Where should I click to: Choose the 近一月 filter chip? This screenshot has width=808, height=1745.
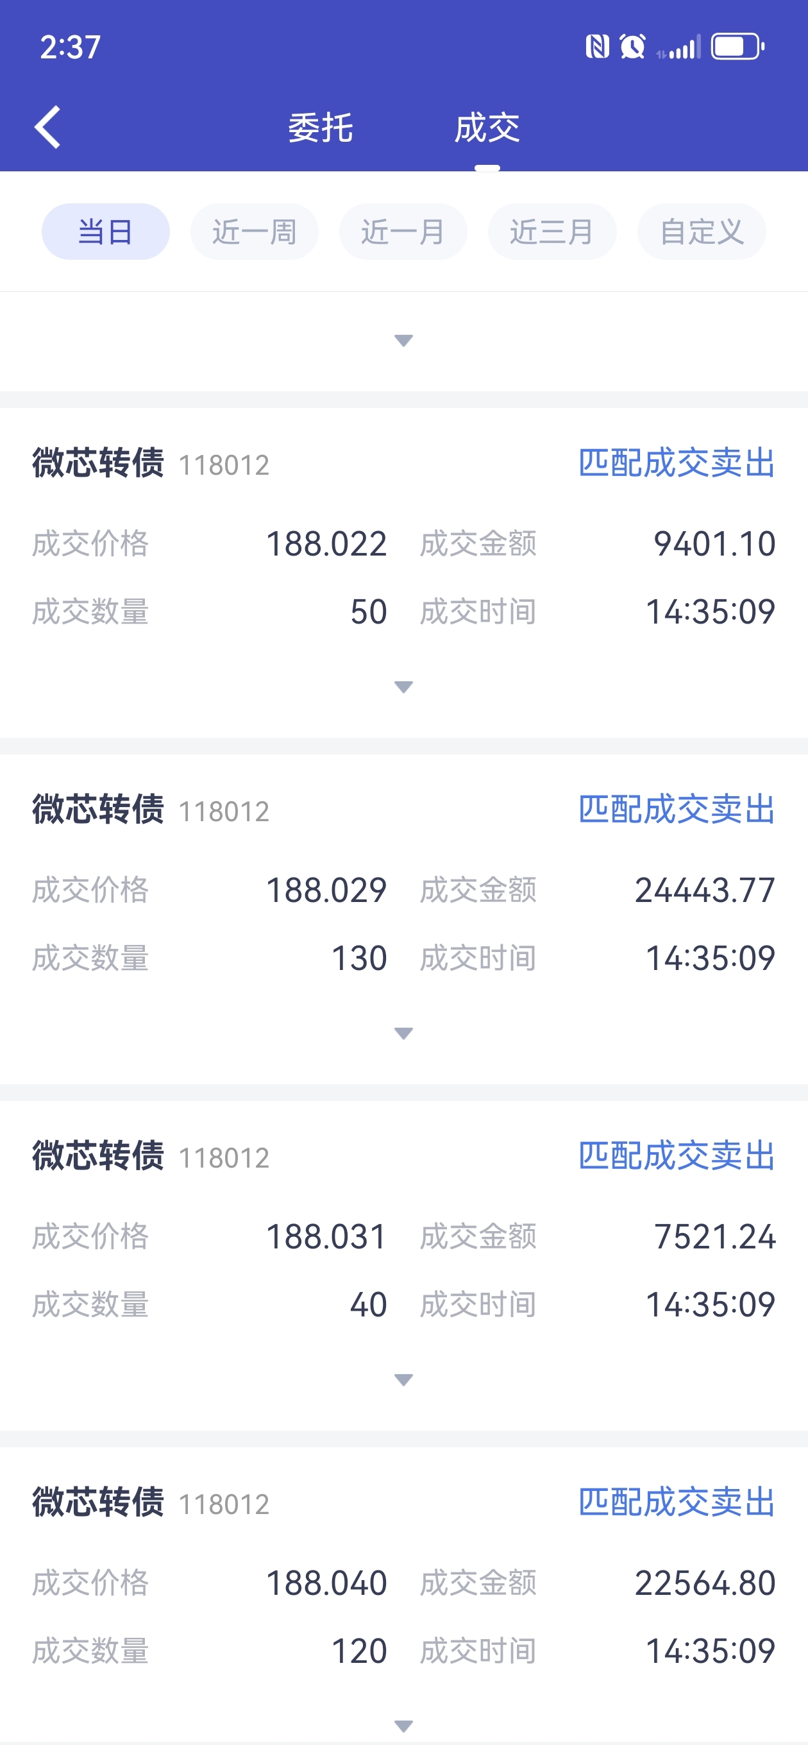403,232
